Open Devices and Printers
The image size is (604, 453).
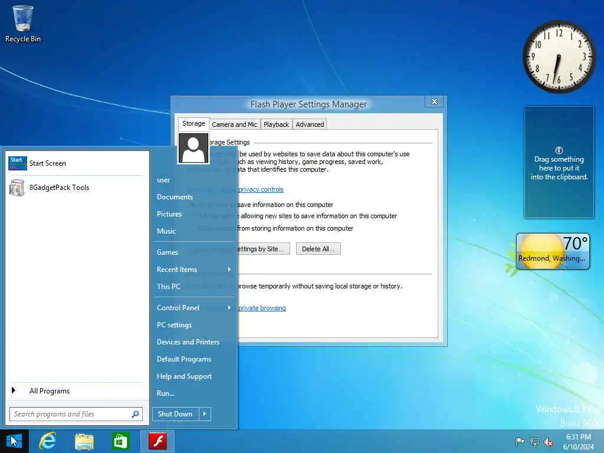pyautogui.click(x=188, y=342)
